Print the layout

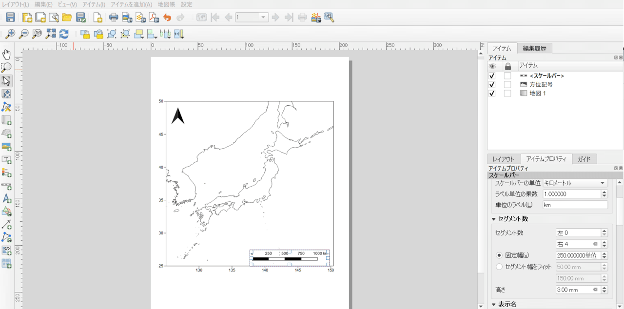coord(113,18)
